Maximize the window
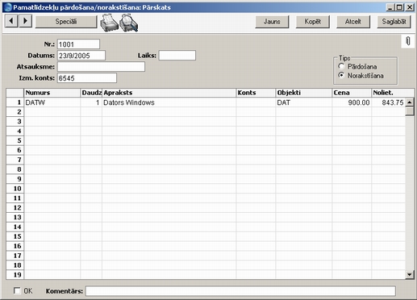 coord(399,7)
